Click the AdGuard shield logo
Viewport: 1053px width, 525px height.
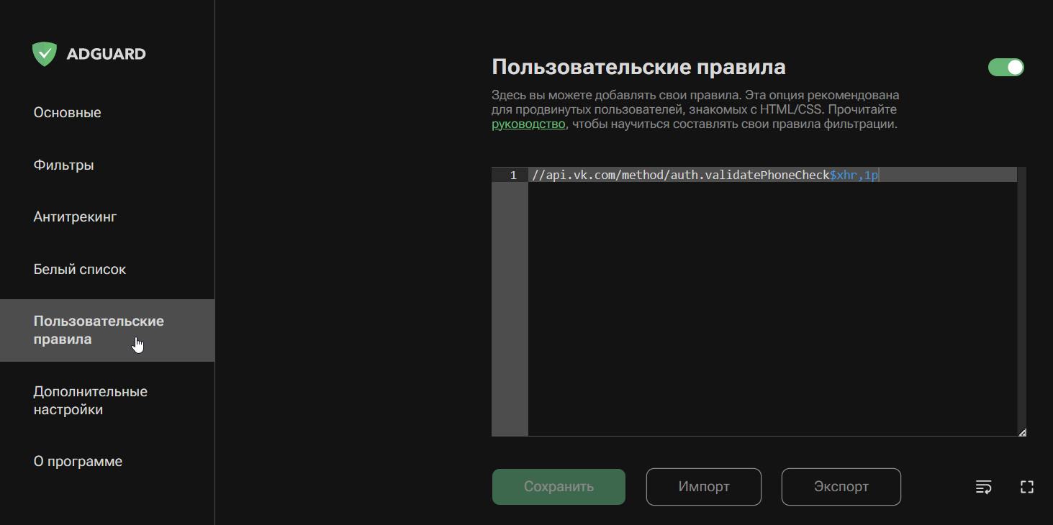[44, 54]
